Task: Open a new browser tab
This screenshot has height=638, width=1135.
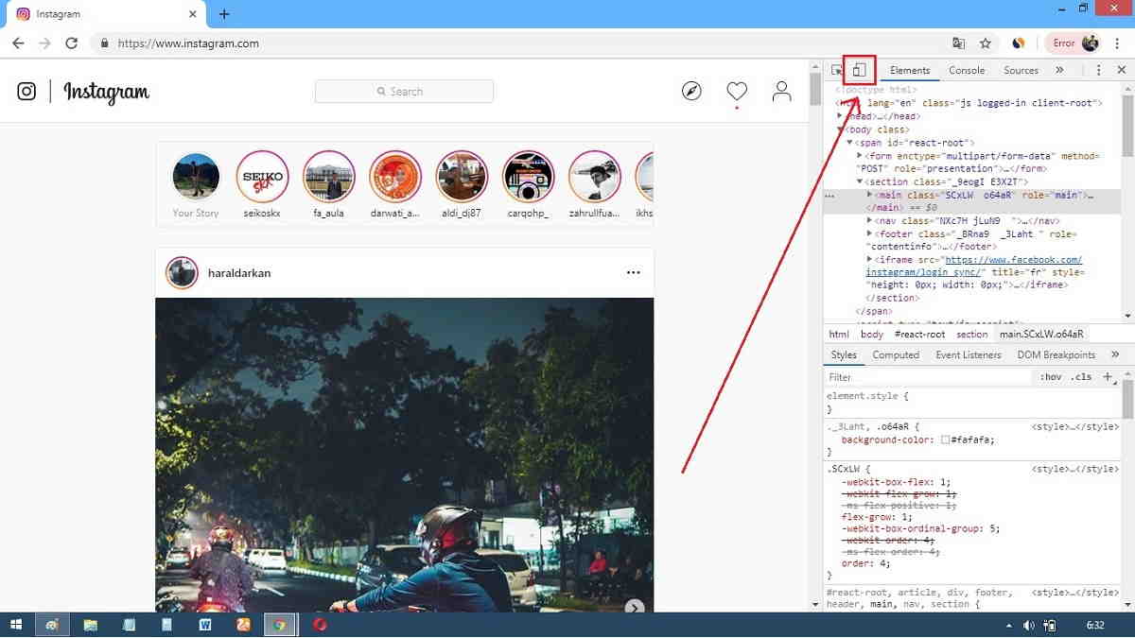Action: pyautogui.click(x=224, y=14)
